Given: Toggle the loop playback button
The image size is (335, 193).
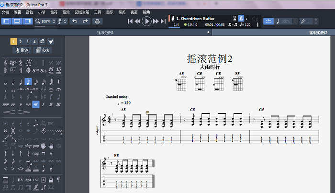Looking at the screenshot, I should click(x=268, y=21).
